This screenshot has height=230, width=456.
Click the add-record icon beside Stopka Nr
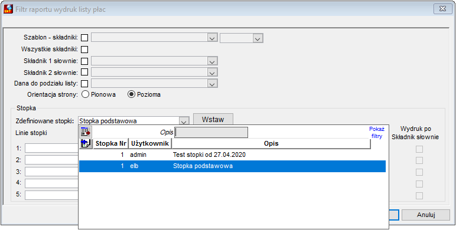(x=86, y=143)
